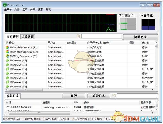The height and width of the screenshot is (124, 163).
Task: Select the processgovernor.exe log entry
Action: coord(80,107)
